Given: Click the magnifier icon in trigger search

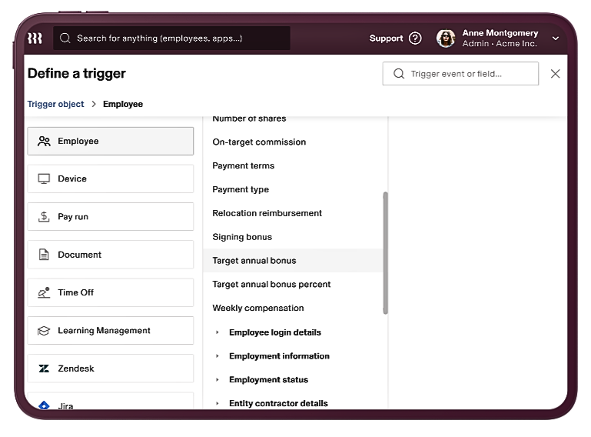Looking at the screenshot, I should click(x=399, y=74).
